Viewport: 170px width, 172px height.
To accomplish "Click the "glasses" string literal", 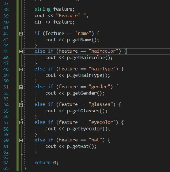I will pos(101,104).
